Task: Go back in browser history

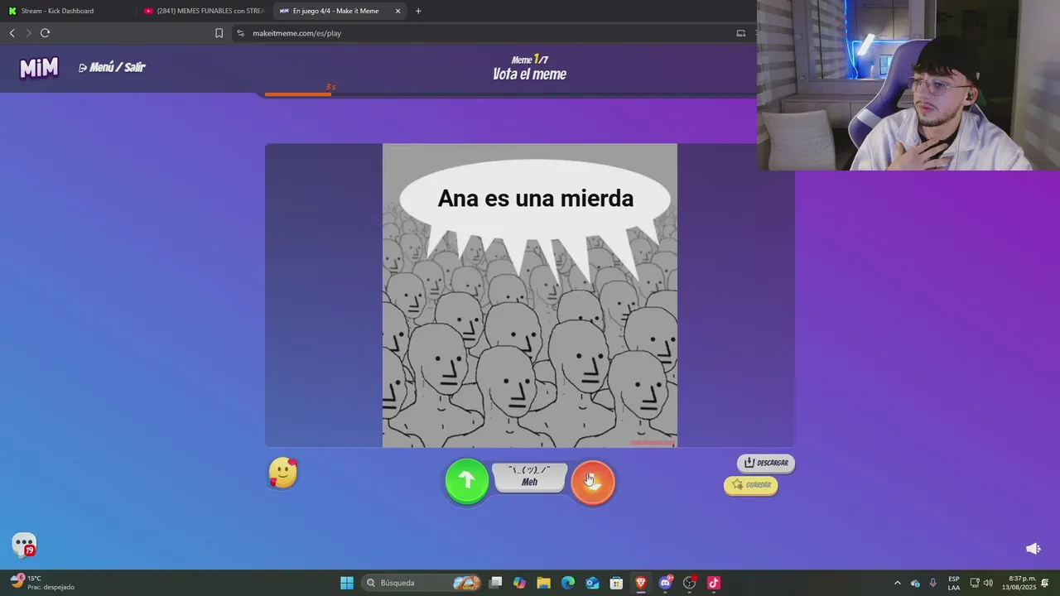Action: click(x=12, y=33)
